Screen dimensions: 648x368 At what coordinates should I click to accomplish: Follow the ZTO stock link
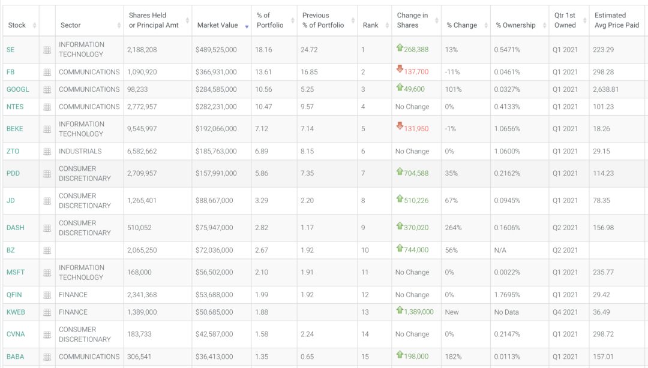click(13, 152)
